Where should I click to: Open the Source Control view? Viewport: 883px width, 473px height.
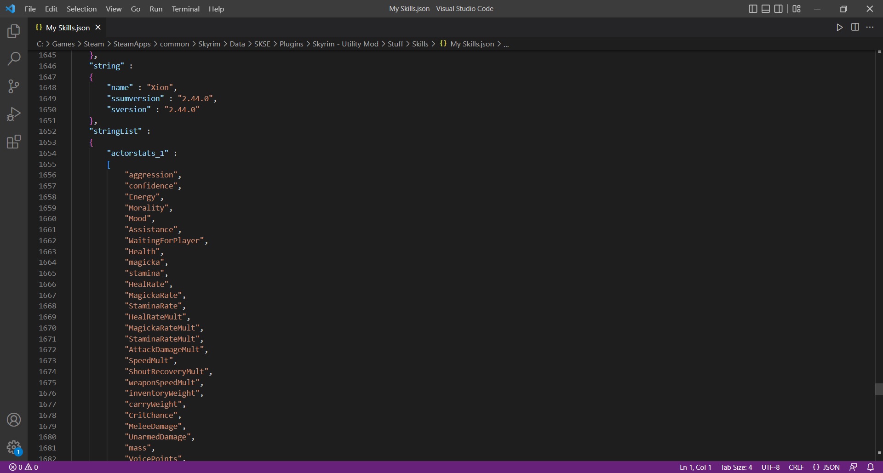(x=14, y=86)
